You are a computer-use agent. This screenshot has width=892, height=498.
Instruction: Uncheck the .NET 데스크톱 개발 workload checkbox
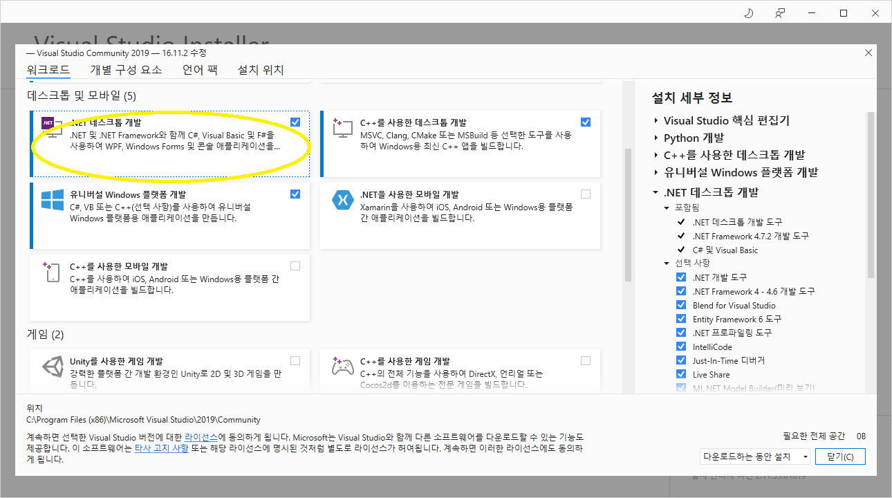tap(295, 122)
